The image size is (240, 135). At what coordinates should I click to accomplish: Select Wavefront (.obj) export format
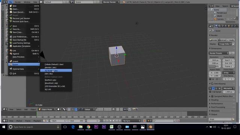56,83
